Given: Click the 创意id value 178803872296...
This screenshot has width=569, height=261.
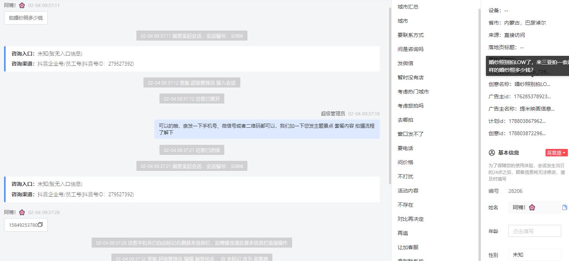Looking at the screenshot, I should point(527,133).
